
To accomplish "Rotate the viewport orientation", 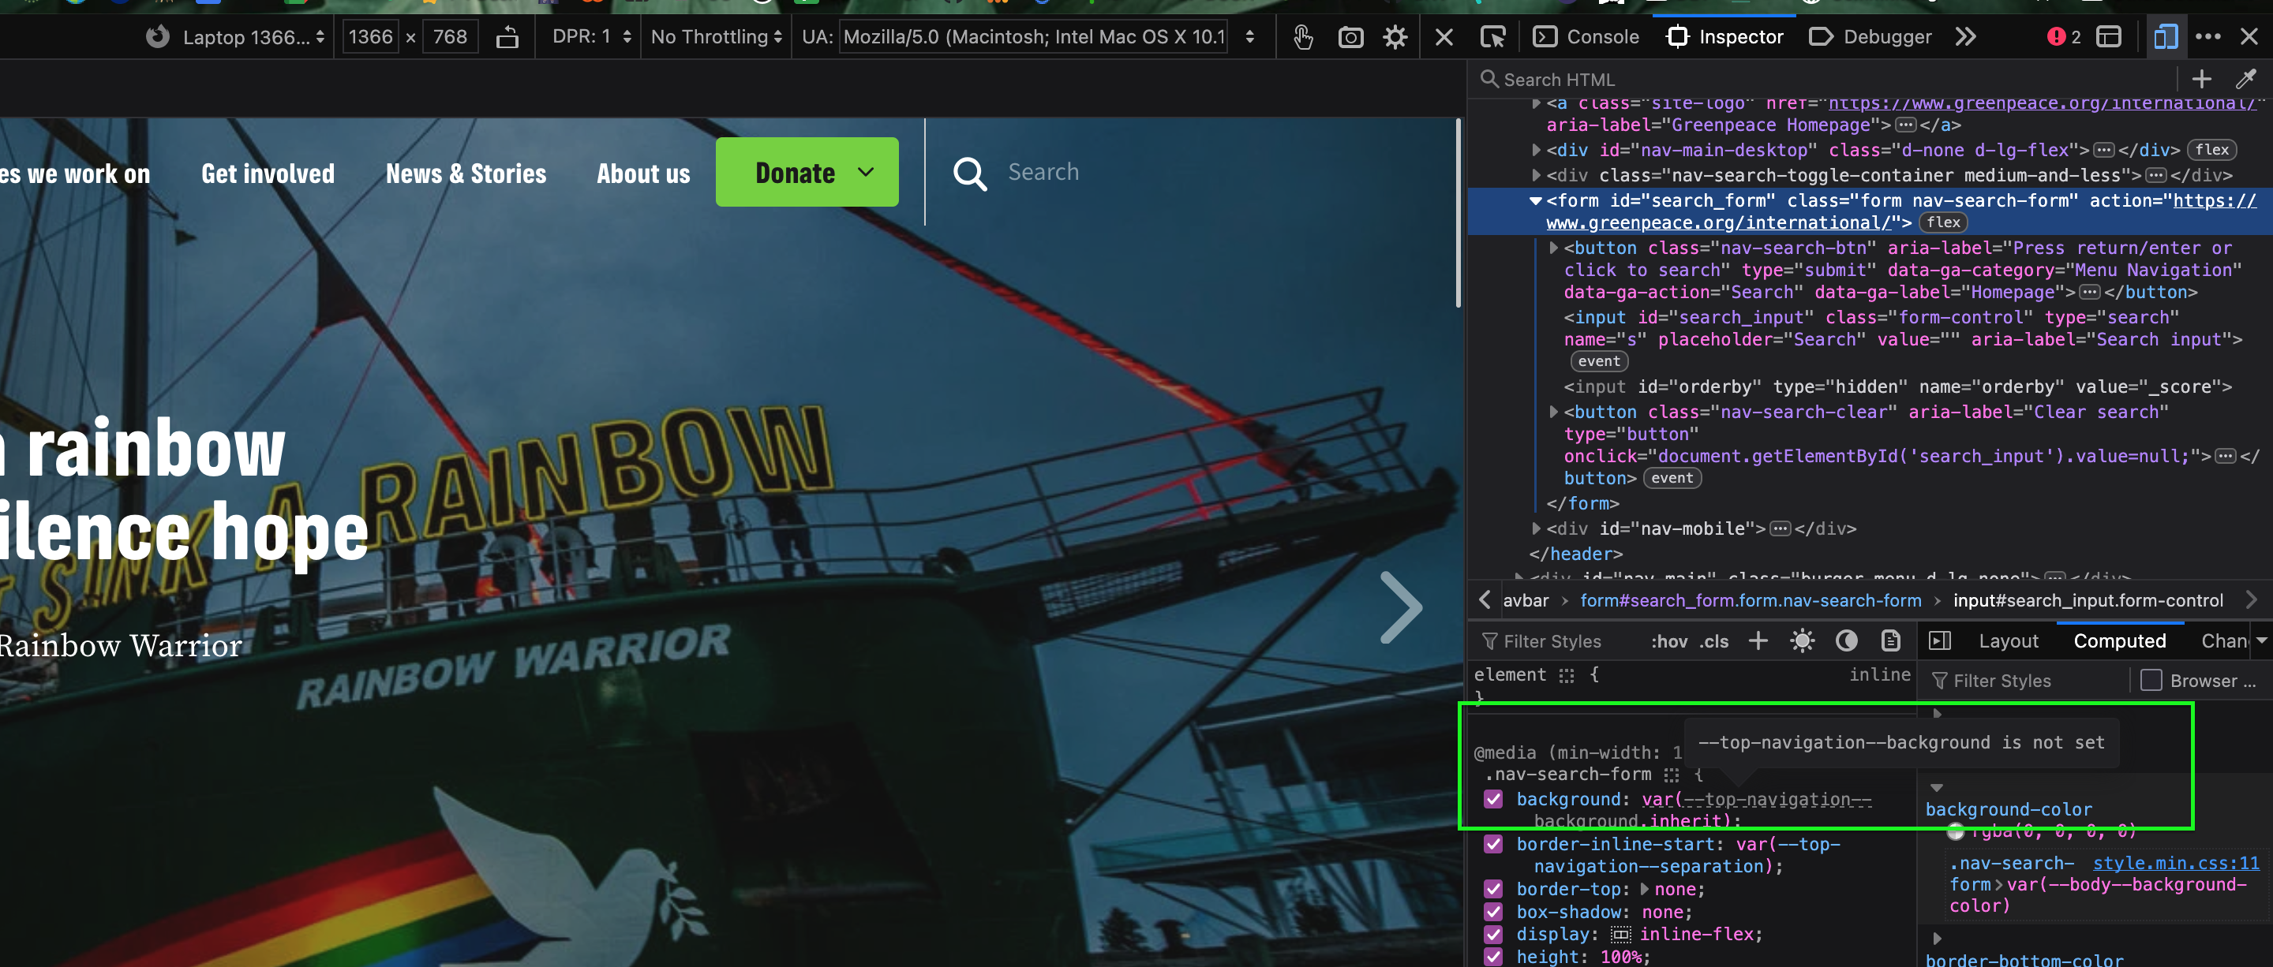I will tap(507, 37).
